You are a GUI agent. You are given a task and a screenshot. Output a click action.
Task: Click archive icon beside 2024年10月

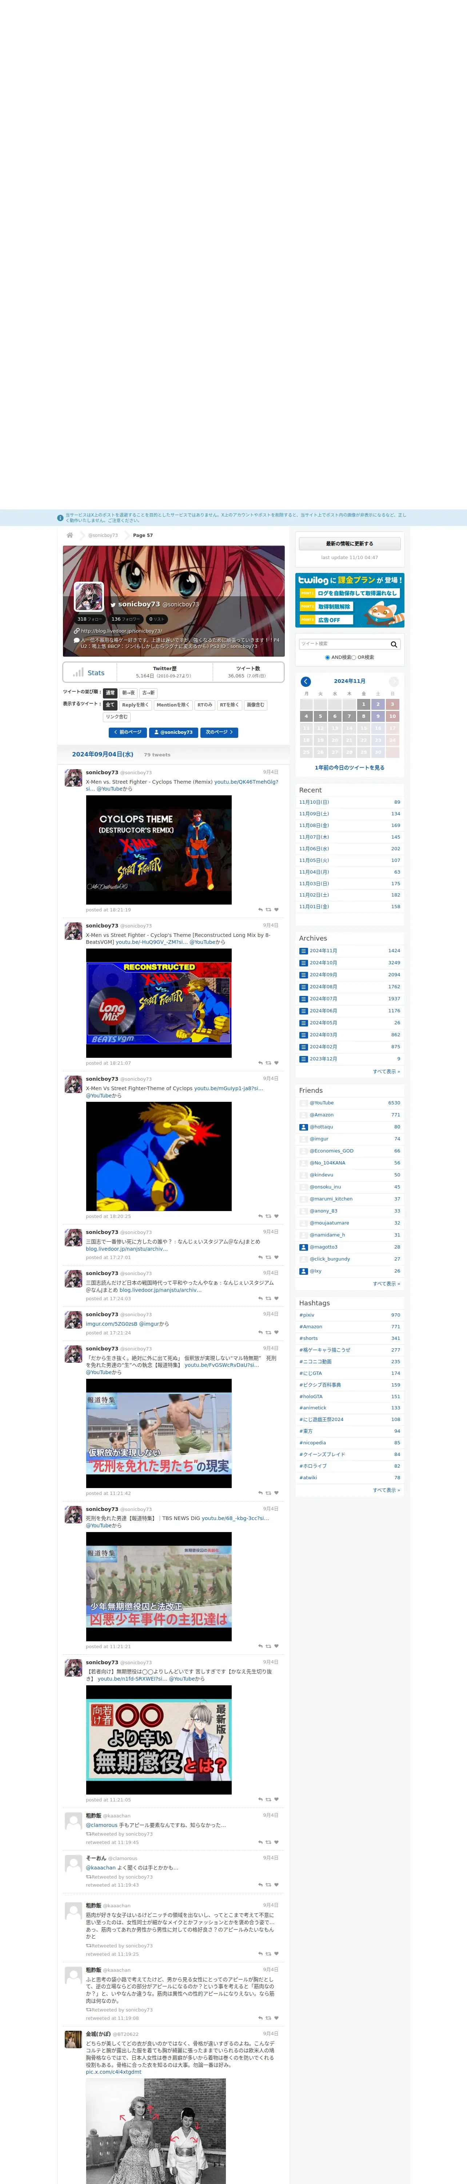pos(303,962)
